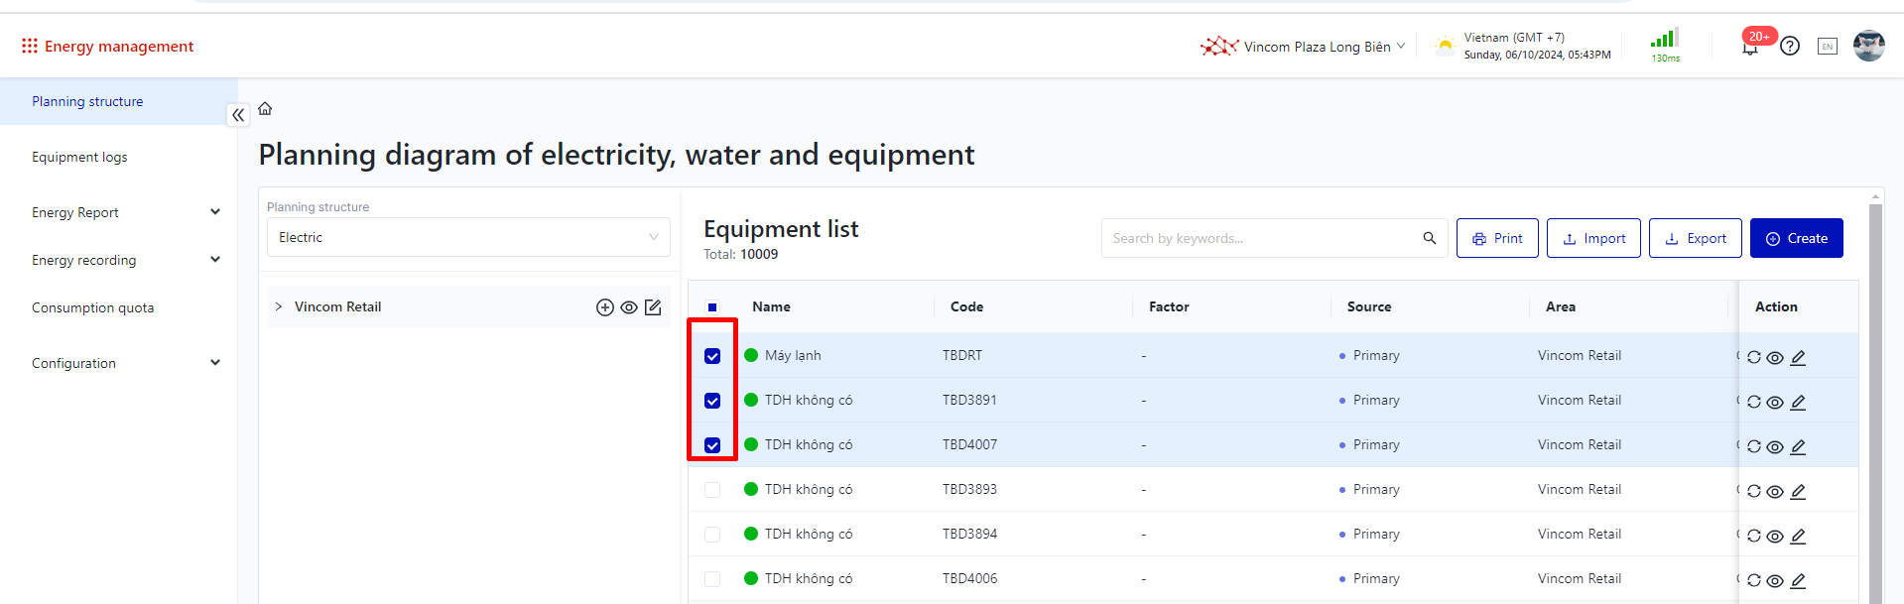Viewport: 1904px width, 604px height.
Task: View details eye icon for TBD4007 row
Action: point(1775,446)
